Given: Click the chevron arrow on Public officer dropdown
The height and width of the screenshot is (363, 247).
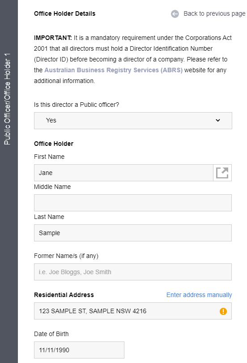Looking at the screenshot, I should click(217, 120).
